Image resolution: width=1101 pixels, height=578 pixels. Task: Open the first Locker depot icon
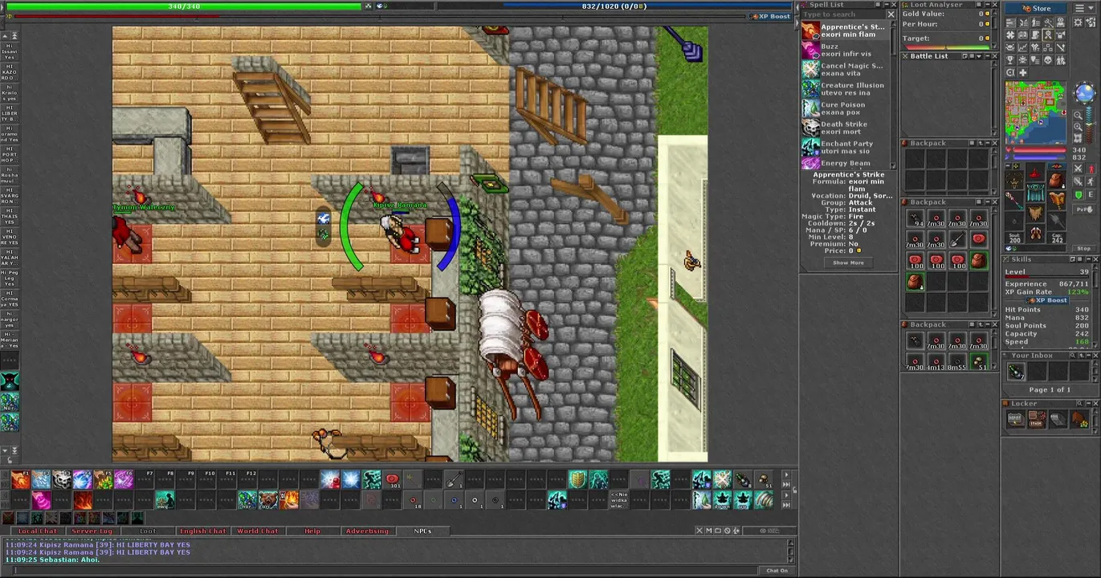(x=1016, y=419)
